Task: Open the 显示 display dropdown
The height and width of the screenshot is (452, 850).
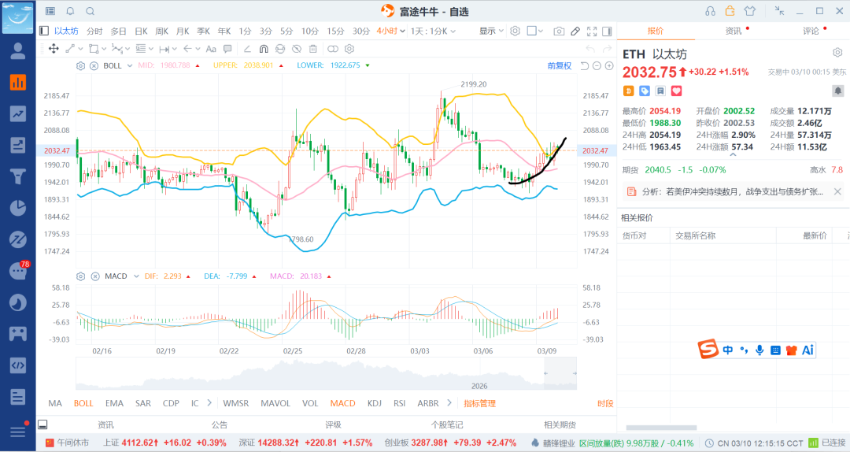Action: [491, 31]
